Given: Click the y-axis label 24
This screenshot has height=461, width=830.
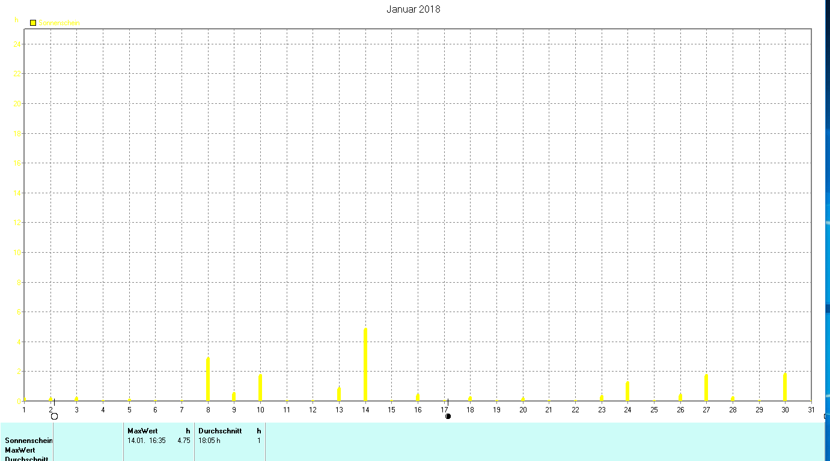Looking at the screenshot, I should 17,44.
